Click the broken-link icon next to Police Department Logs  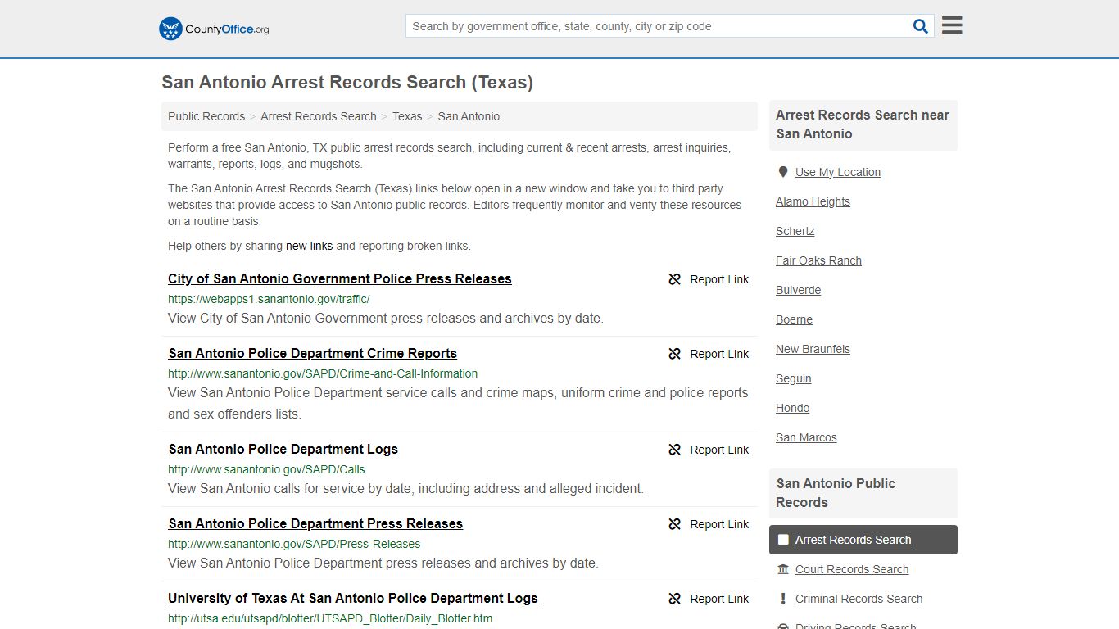pos(674,449)
